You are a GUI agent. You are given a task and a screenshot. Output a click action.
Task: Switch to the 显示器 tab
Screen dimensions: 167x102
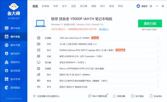(83, 6)
